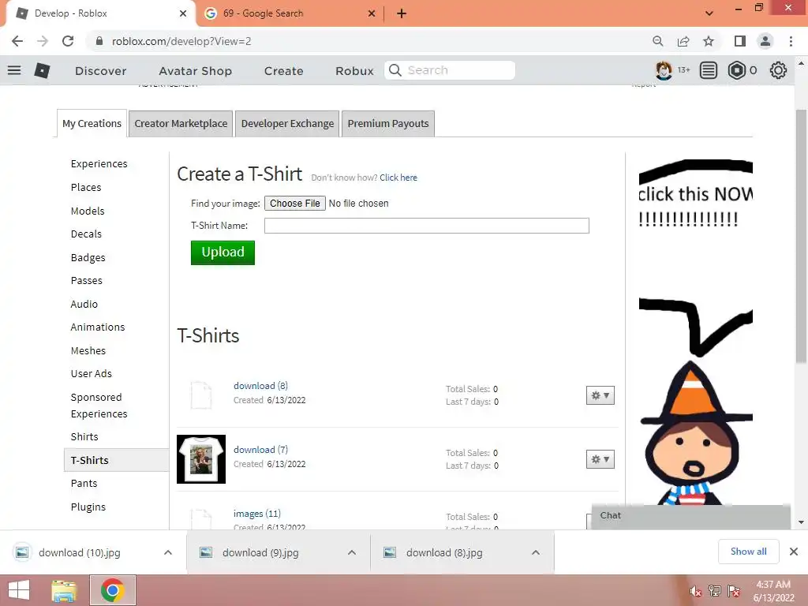This screenshot has height=606, width=808.
Task: Click the Roblox logo icon
Action: [x=42, y=70]
